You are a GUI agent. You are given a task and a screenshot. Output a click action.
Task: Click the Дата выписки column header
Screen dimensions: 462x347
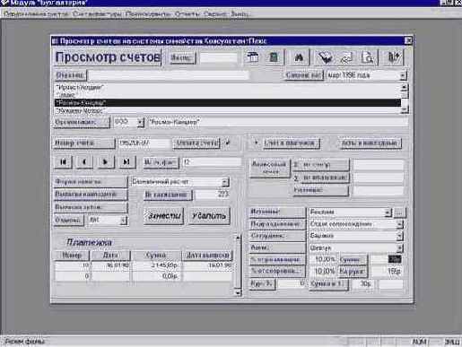tap(207, 256)
